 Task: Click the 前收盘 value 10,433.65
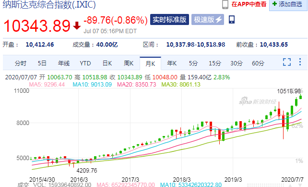pyautogui.click(x=274, y=45)
